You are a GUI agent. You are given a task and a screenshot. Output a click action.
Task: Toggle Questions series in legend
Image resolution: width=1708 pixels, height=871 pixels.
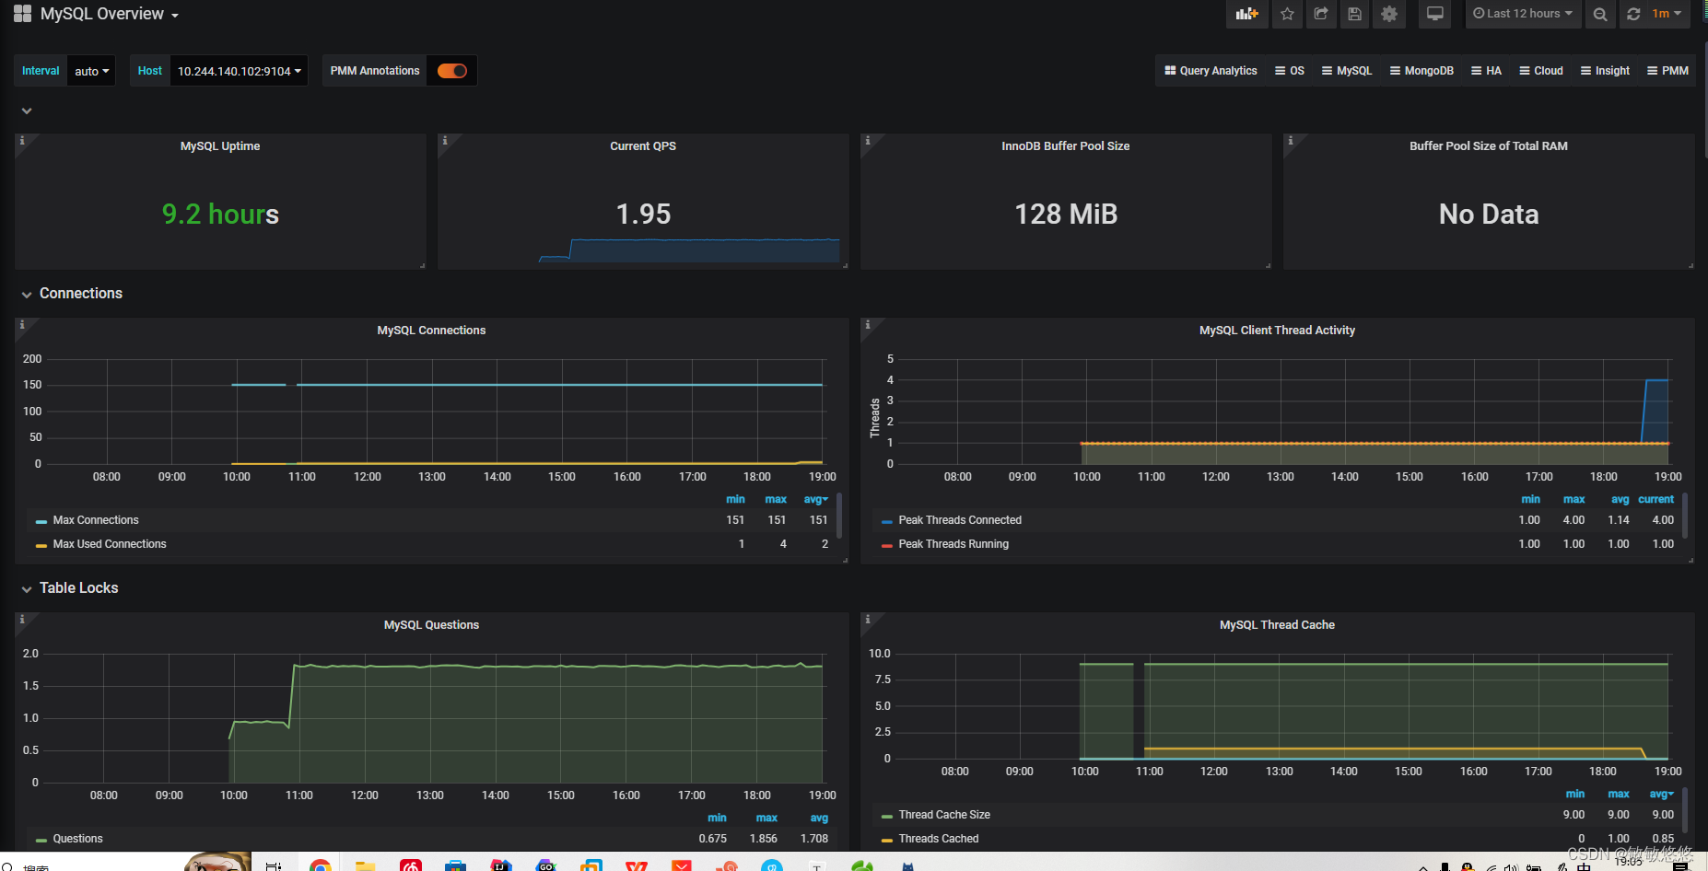77,839
